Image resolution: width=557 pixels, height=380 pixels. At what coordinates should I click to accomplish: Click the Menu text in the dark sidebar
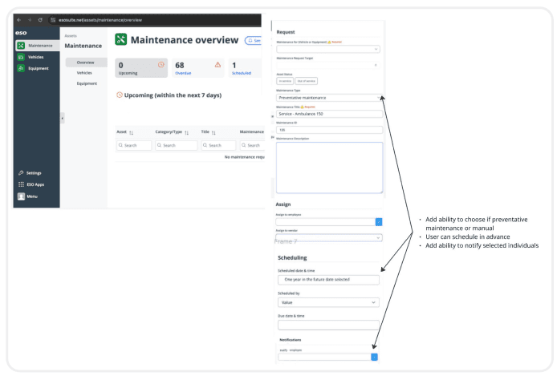pyautogui.click(x=32, y=196)
